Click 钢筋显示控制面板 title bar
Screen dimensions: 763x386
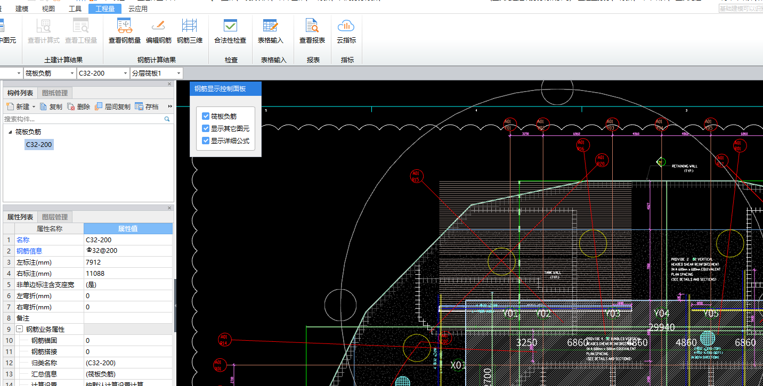(x=226, y=89)
